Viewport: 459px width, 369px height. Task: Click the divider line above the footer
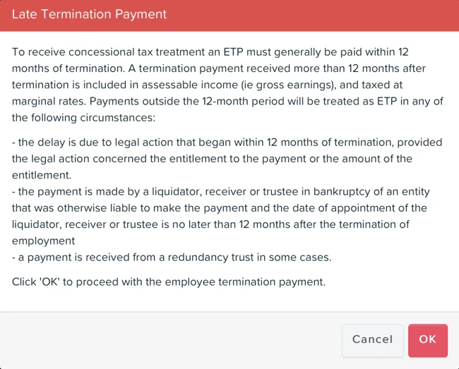[x=229, y=312]
